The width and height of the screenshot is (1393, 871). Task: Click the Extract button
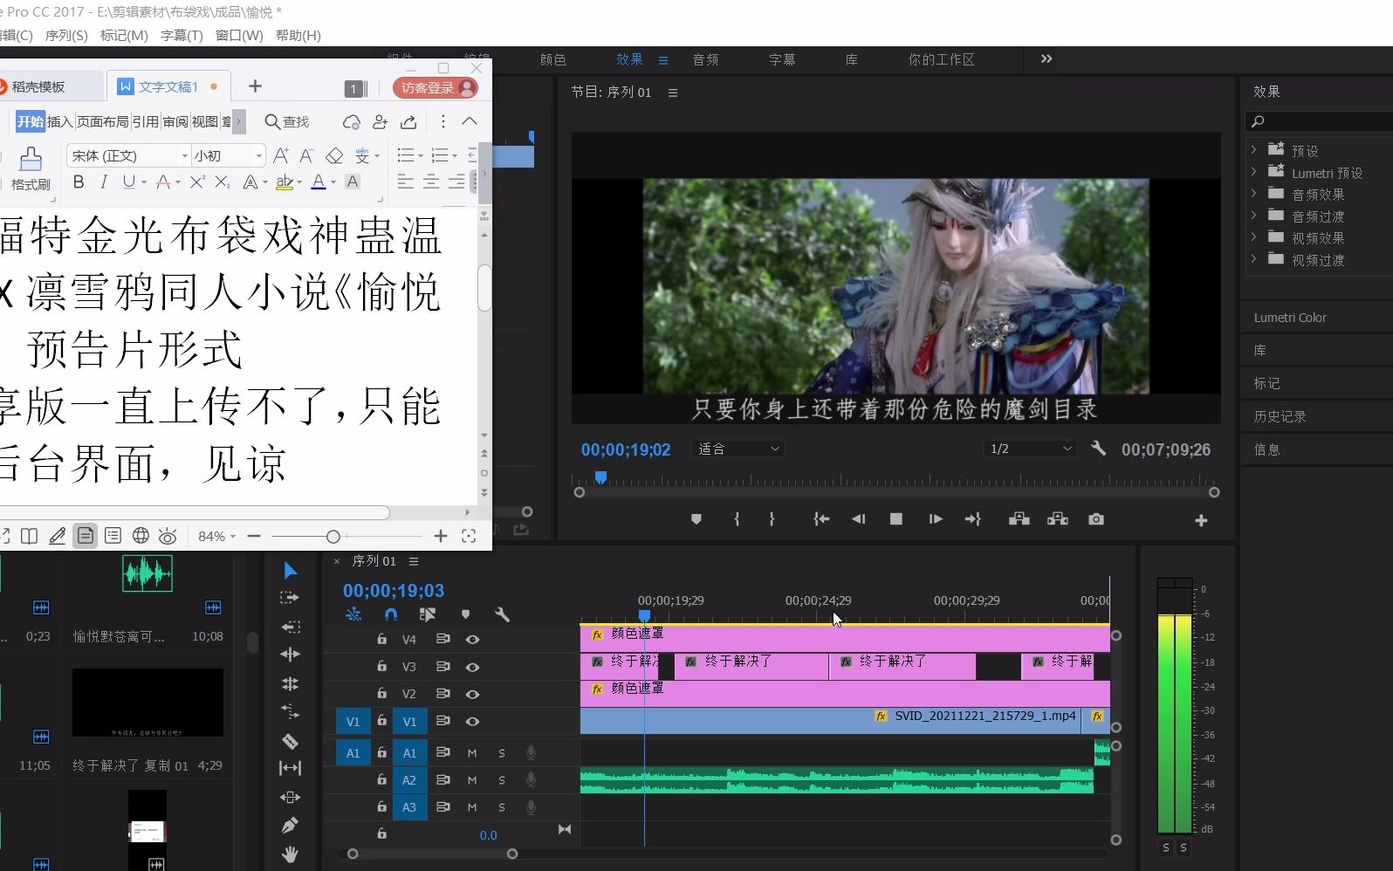pyautogui.click(x=1058, y=519)
